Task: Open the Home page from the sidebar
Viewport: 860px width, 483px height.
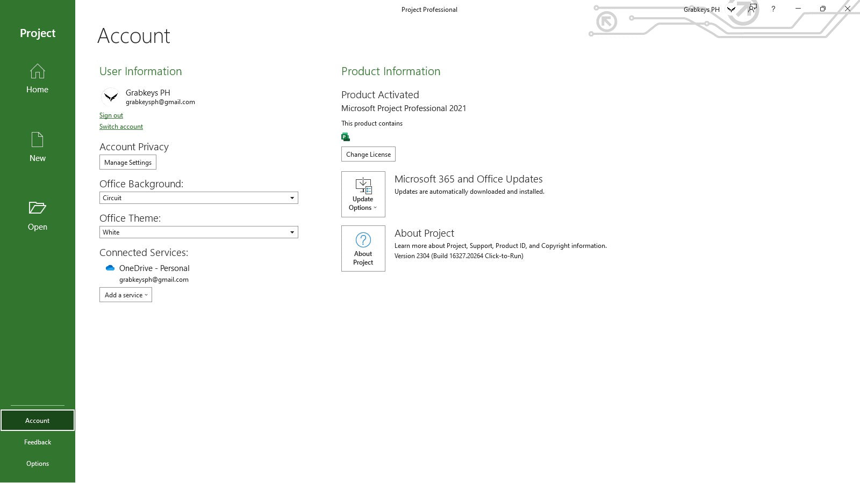Action: [37, 79]
